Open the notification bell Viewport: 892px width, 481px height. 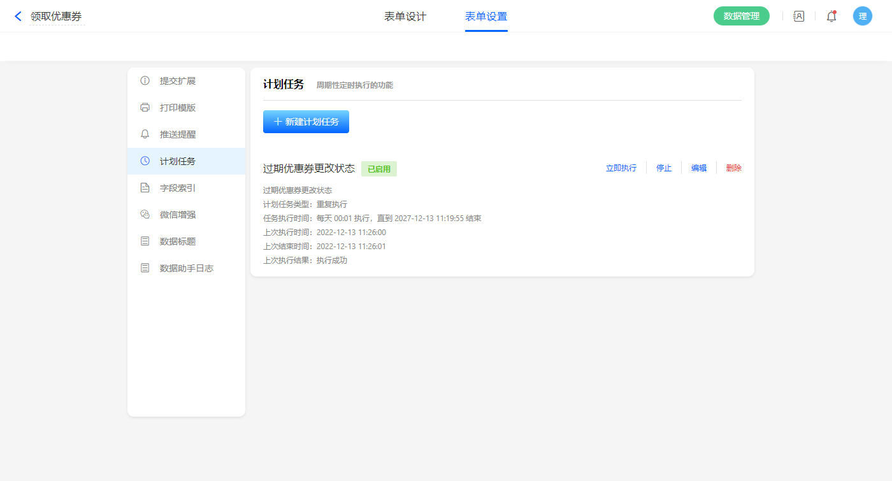pos(831,17)
